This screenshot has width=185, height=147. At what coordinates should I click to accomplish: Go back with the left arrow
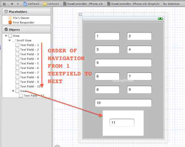tap(12, 4)
